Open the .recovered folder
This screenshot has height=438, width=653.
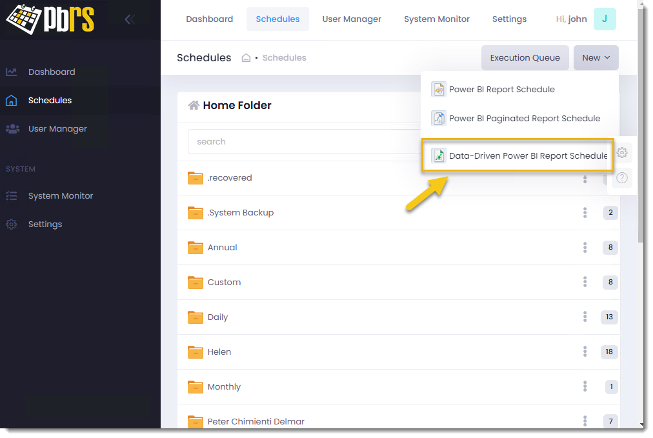[230, 178]
